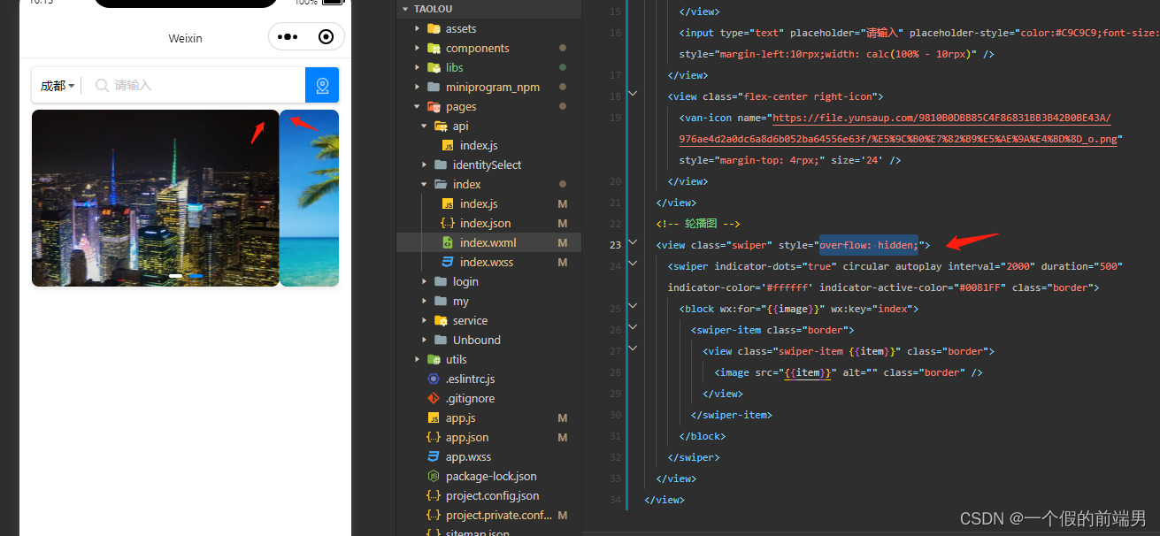Click the index.wxml file type icon

click(448, 242)
